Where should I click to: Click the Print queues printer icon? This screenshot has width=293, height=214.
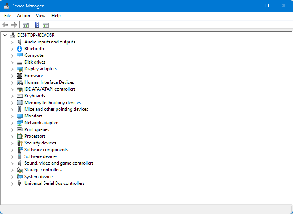pos(20,129)
